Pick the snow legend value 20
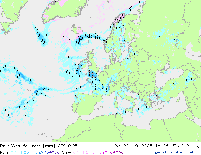This screenshot has height=155, width=201. click(x=105, y=152)
